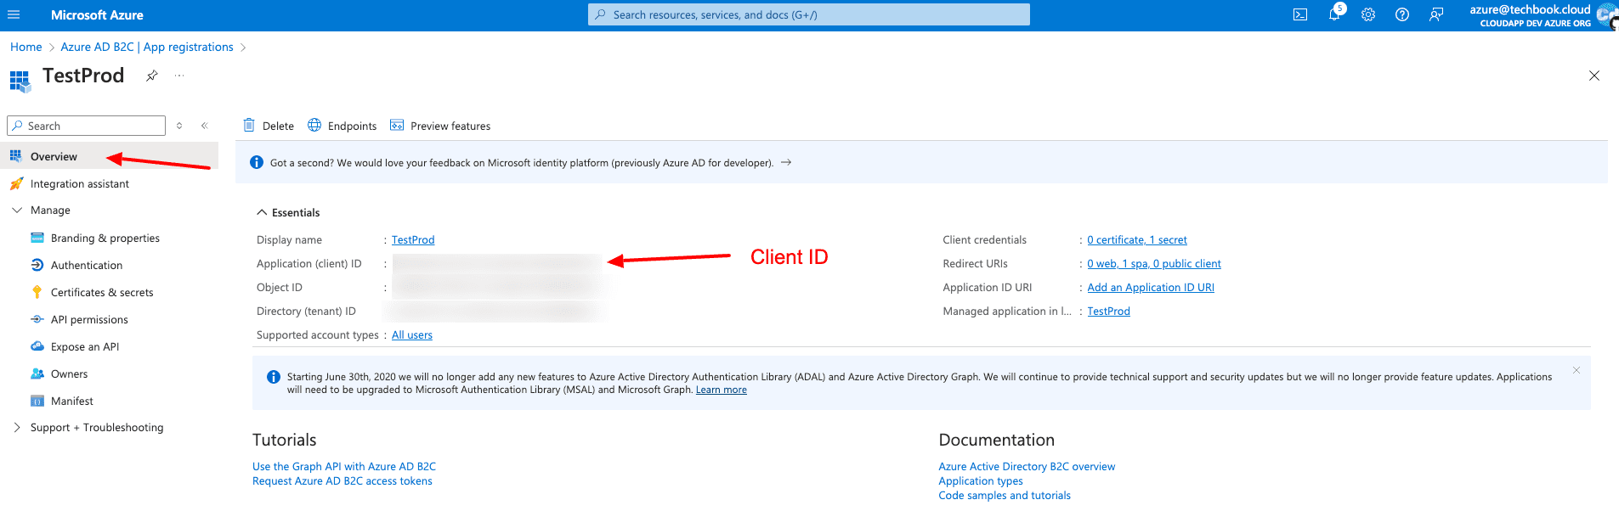Viewport: 1619px width, 511px height.
Task: Open Endpoints from the command bar
Action: 342,126
